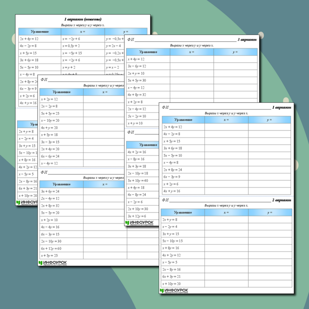Click "Уравнение" header in the 3 вариант table
Image resolution: width=309 pixels, height=309 pixels.
148,52
